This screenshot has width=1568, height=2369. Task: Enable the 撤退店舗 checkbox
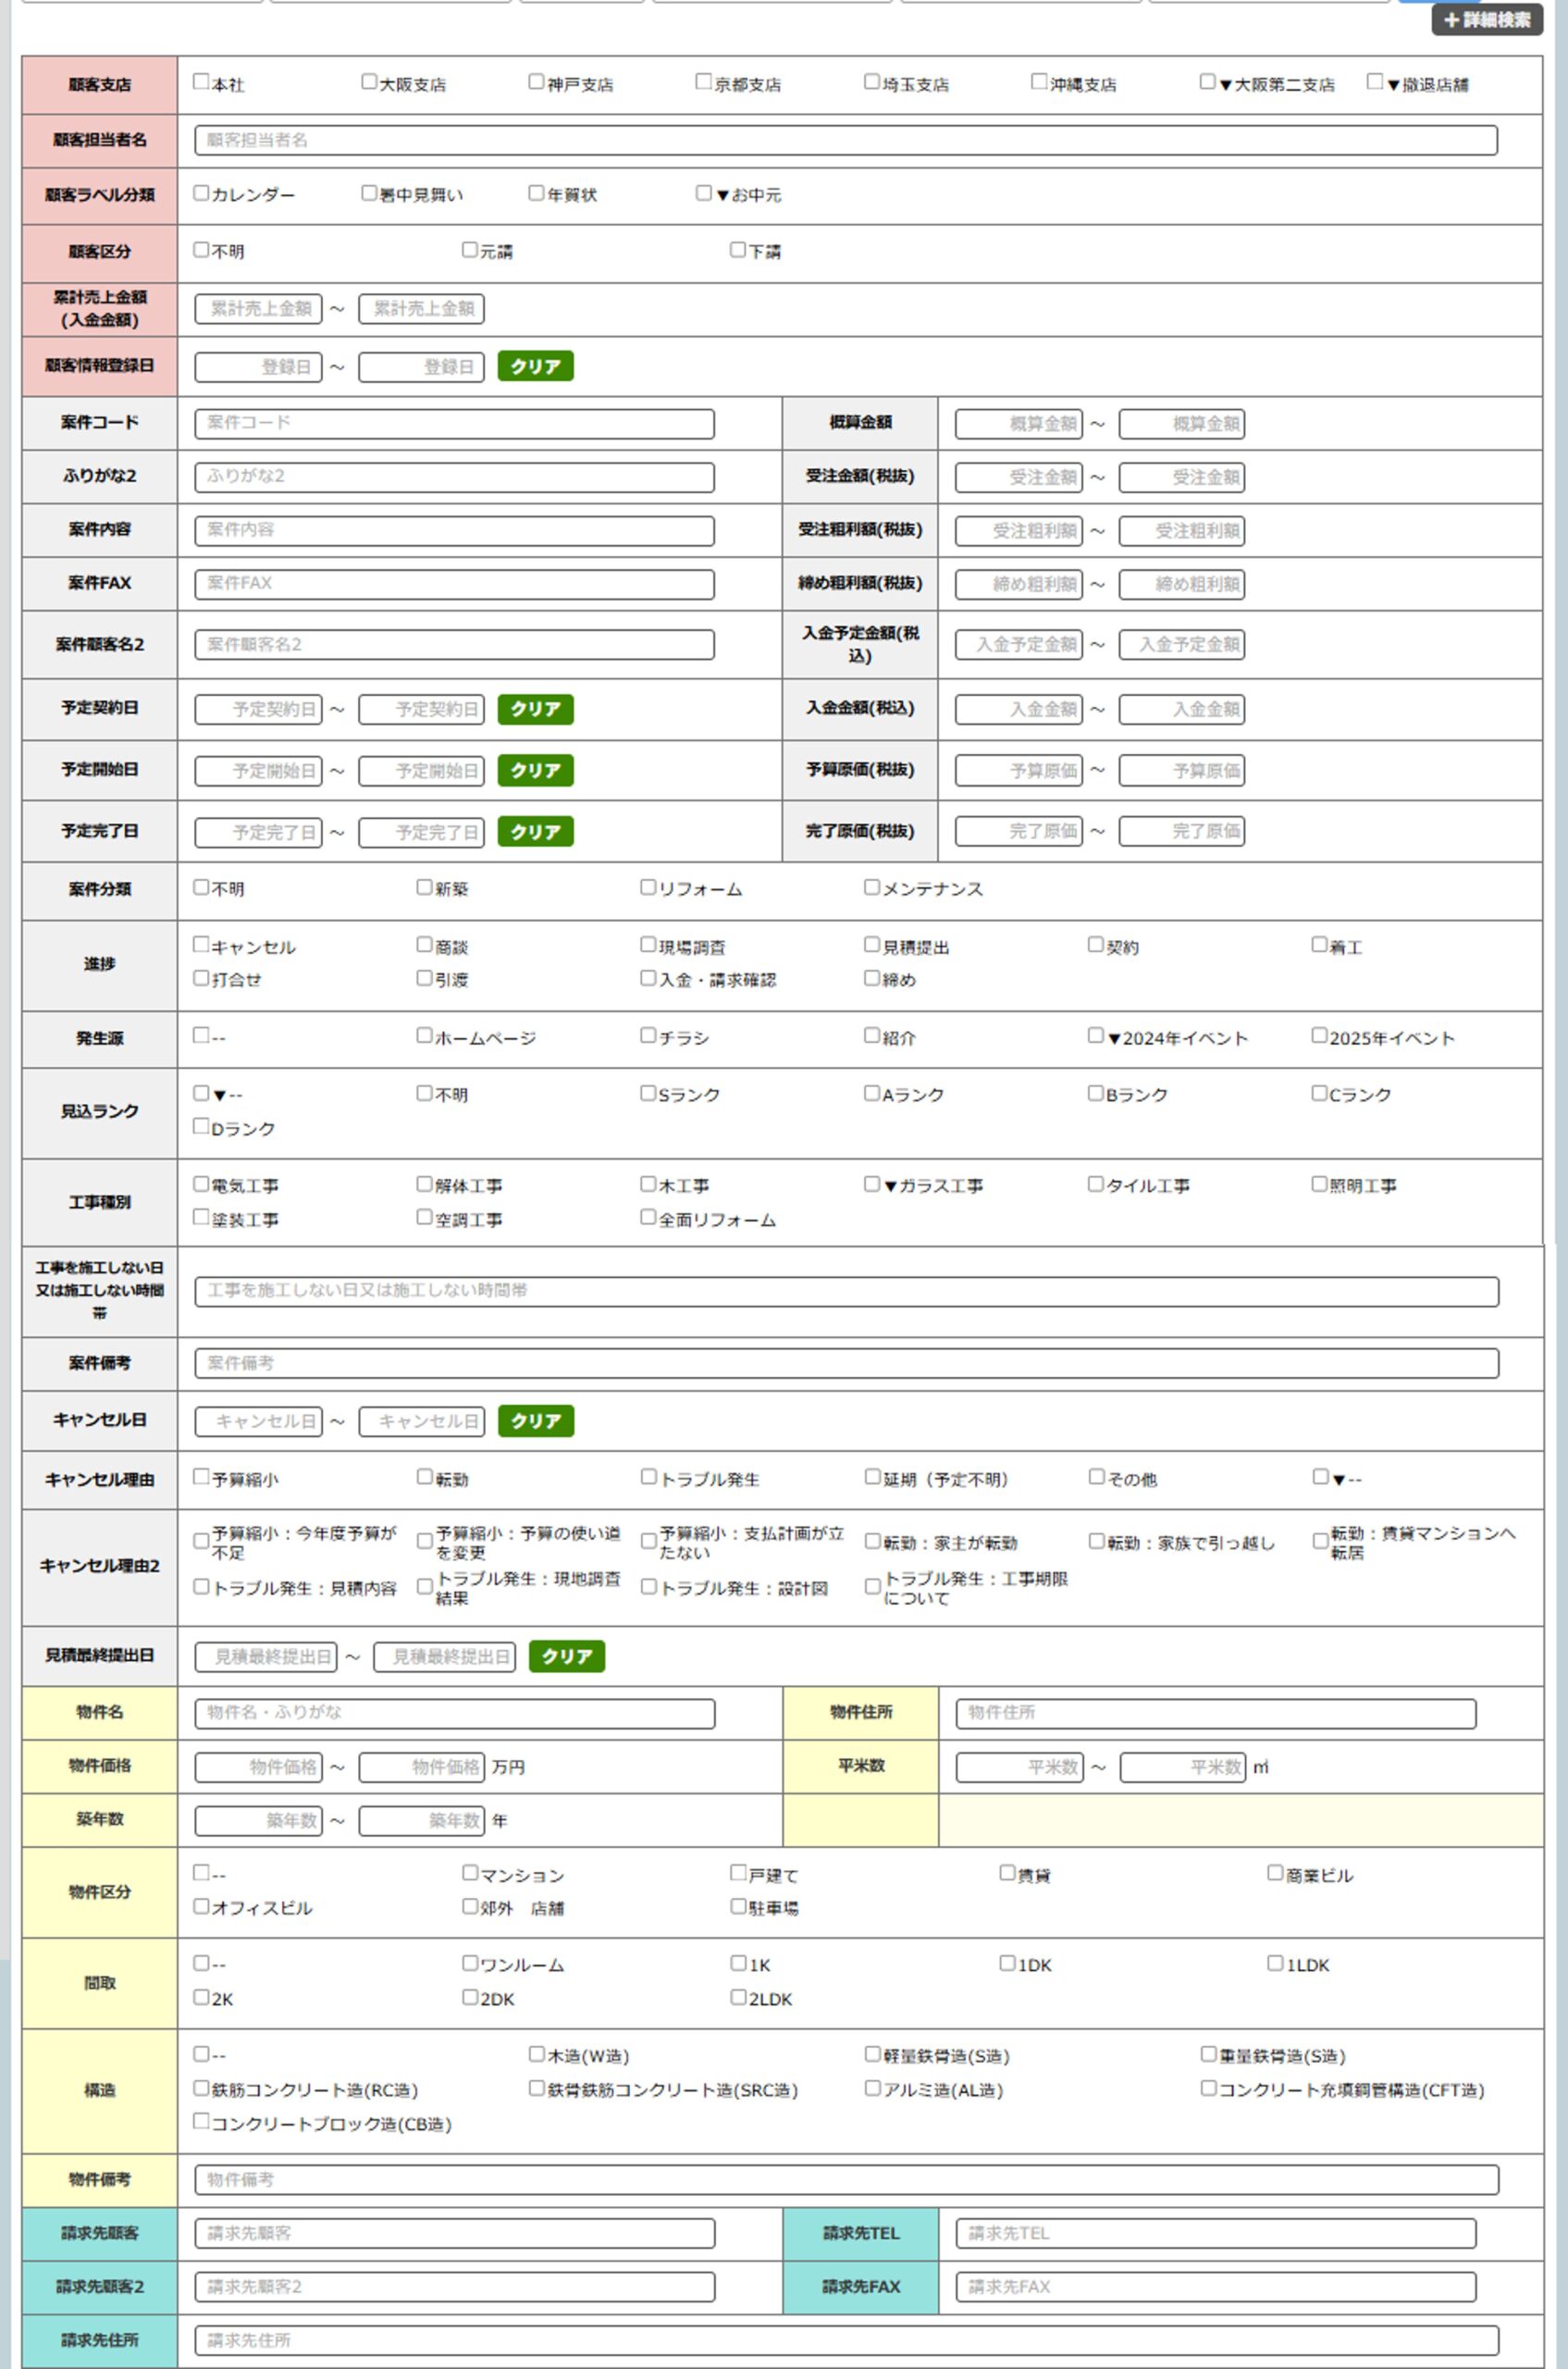point(1375,82)
